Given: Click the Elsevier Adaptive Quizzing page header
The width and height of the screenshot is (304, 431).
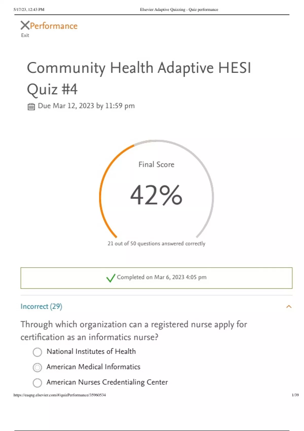Looking at the screenshot, I should [x=179, y=10].
